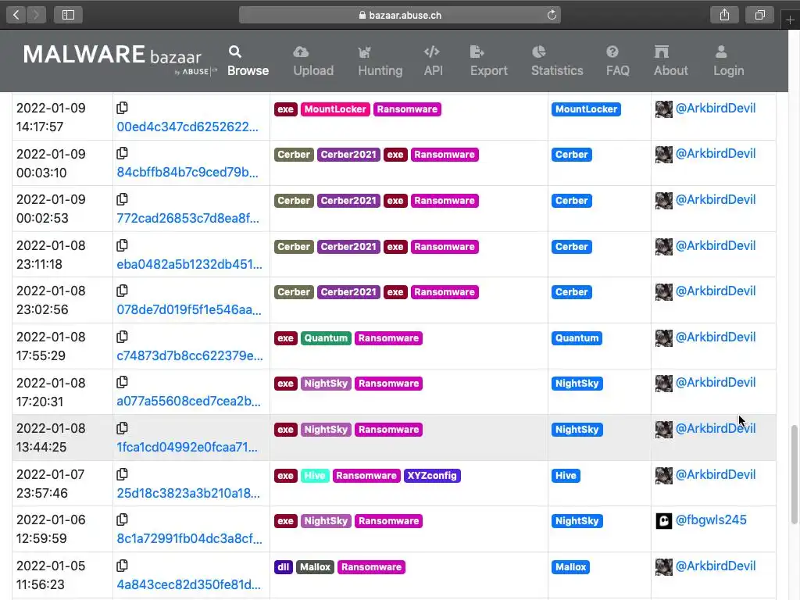Viewport: 800px width, 600px height.
Task: Open the Browse menu item
Action: click(248, 61)
